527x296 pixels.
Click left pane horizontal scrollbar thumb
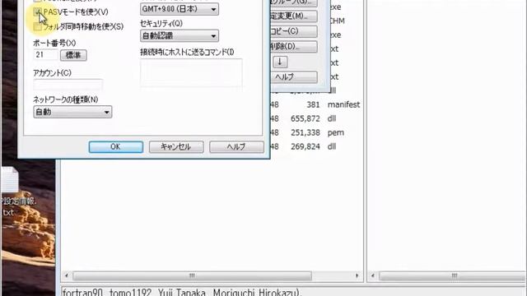click(192, 276)
